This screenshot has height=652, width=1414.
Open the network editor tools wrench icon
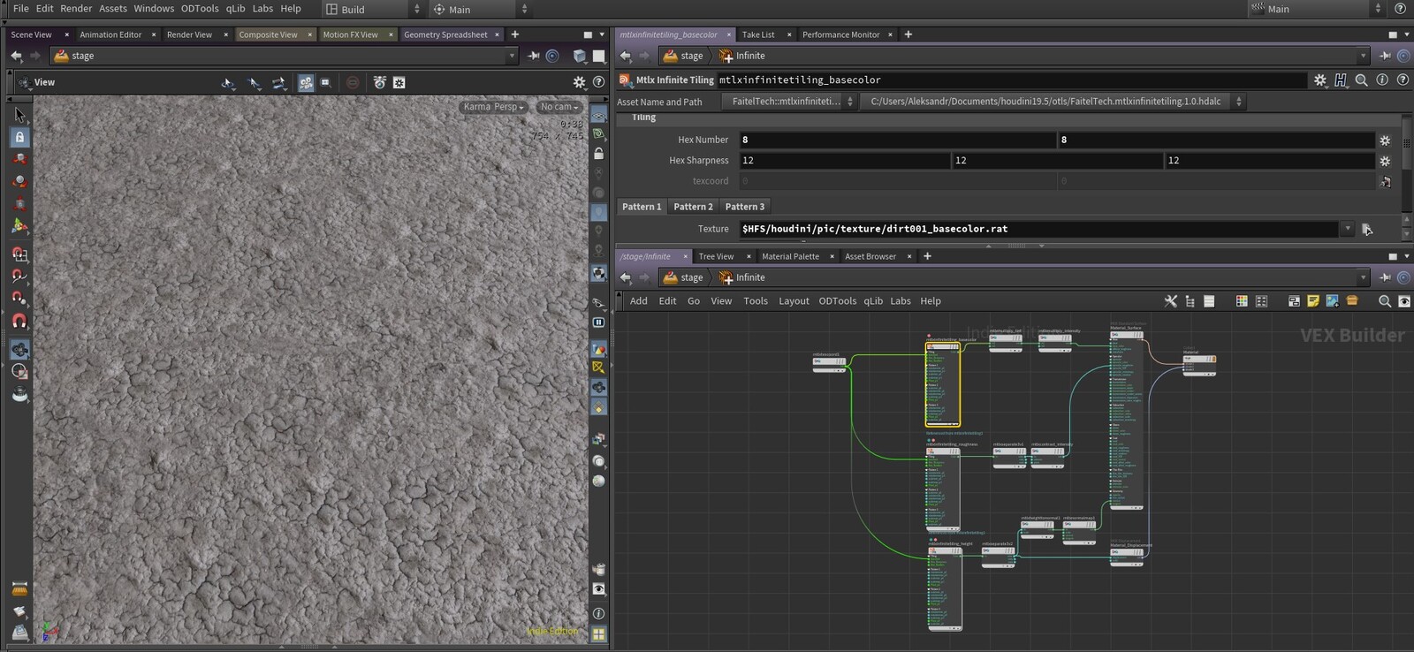1171,301
